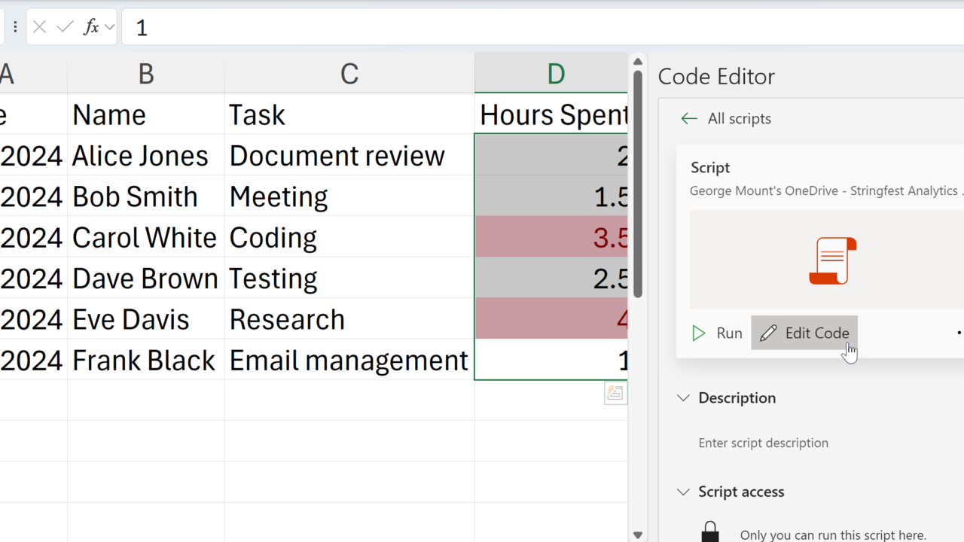Viewport: 964px width, 542px height.
Task: Click the back arrow next to All scripts
Action: [x=688, y=118]
